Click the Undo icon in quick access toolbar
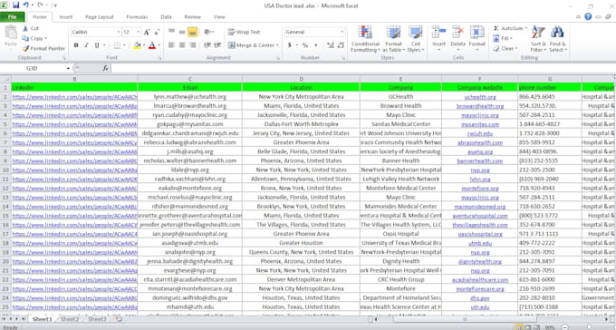The width and height of the screenshot is (616, 330). coord(26,5)
